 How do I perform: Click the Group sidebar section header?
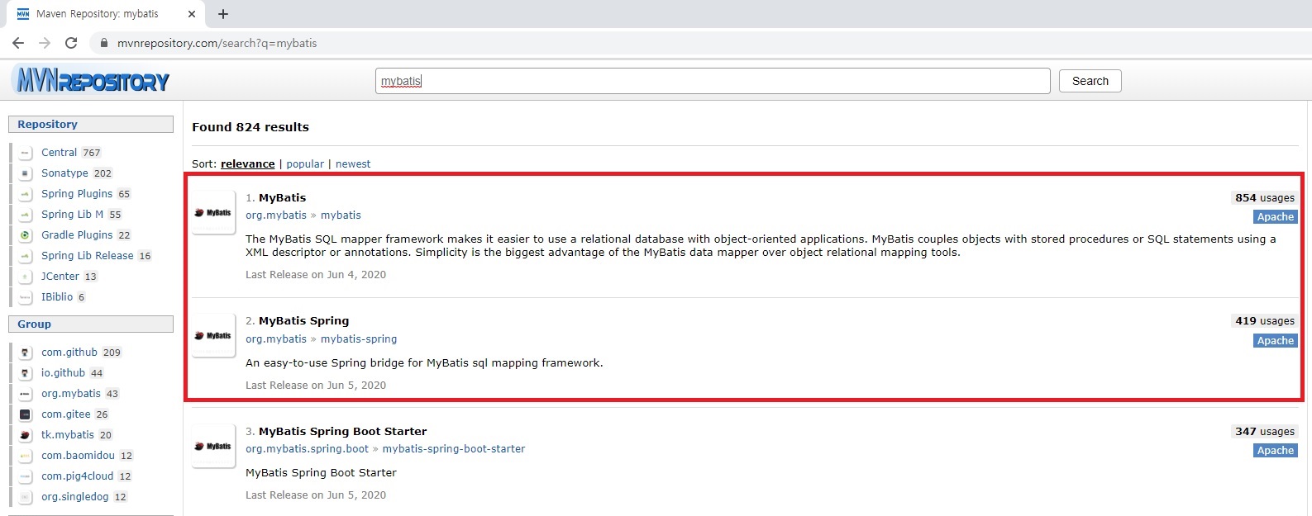tap(91, 324)
